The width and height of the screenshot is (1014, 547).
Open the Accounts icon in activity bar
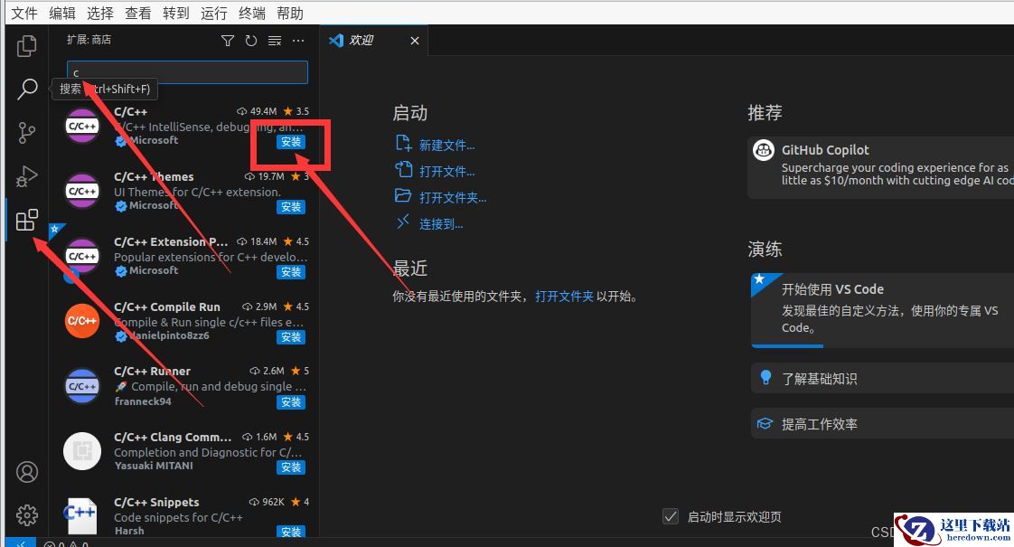pos(26,472)
